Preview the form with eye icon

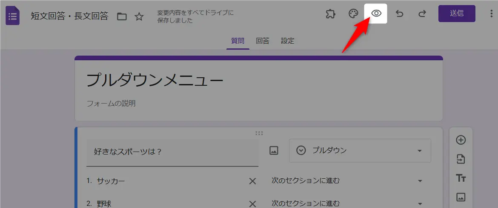click(x=376, y=13)
